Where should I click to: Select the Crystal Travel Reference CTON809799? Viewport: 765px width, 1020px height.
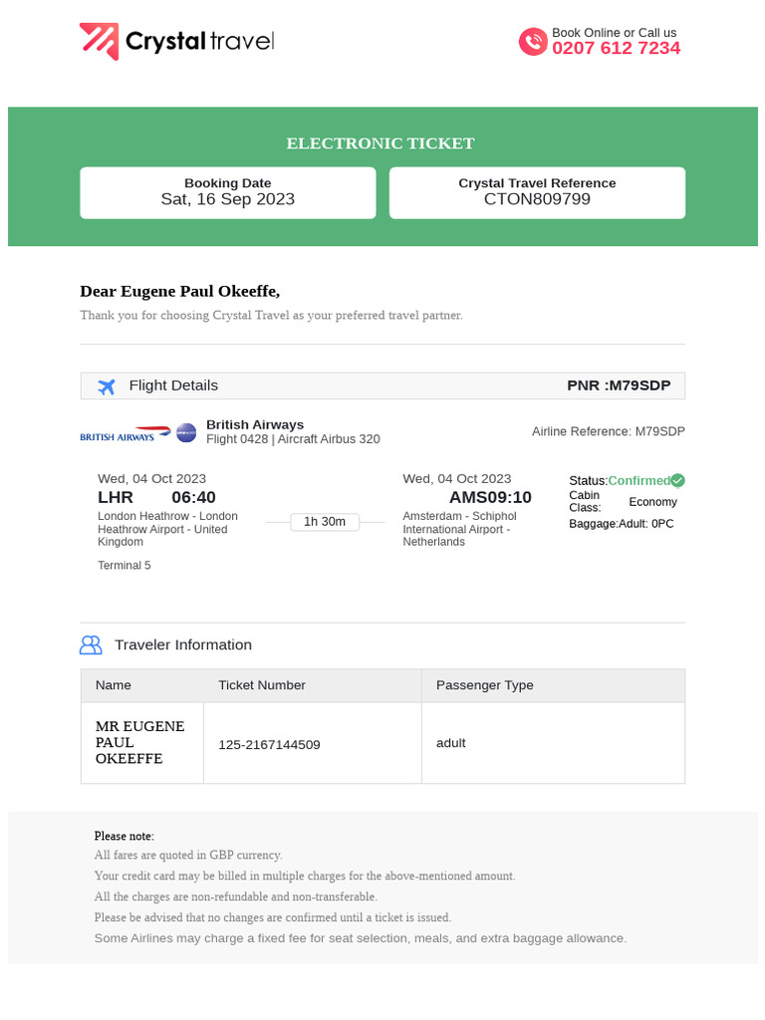coord(537,199)
